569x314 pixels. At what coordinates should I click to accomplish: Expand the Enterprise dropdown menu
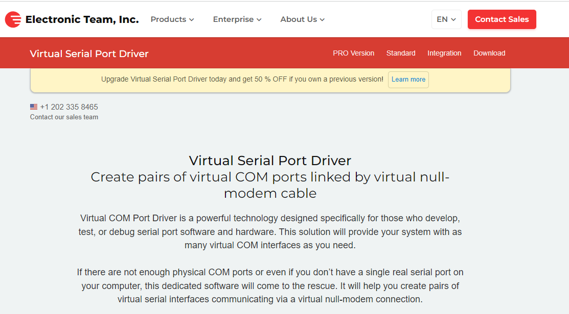click(x=237, y=19)
